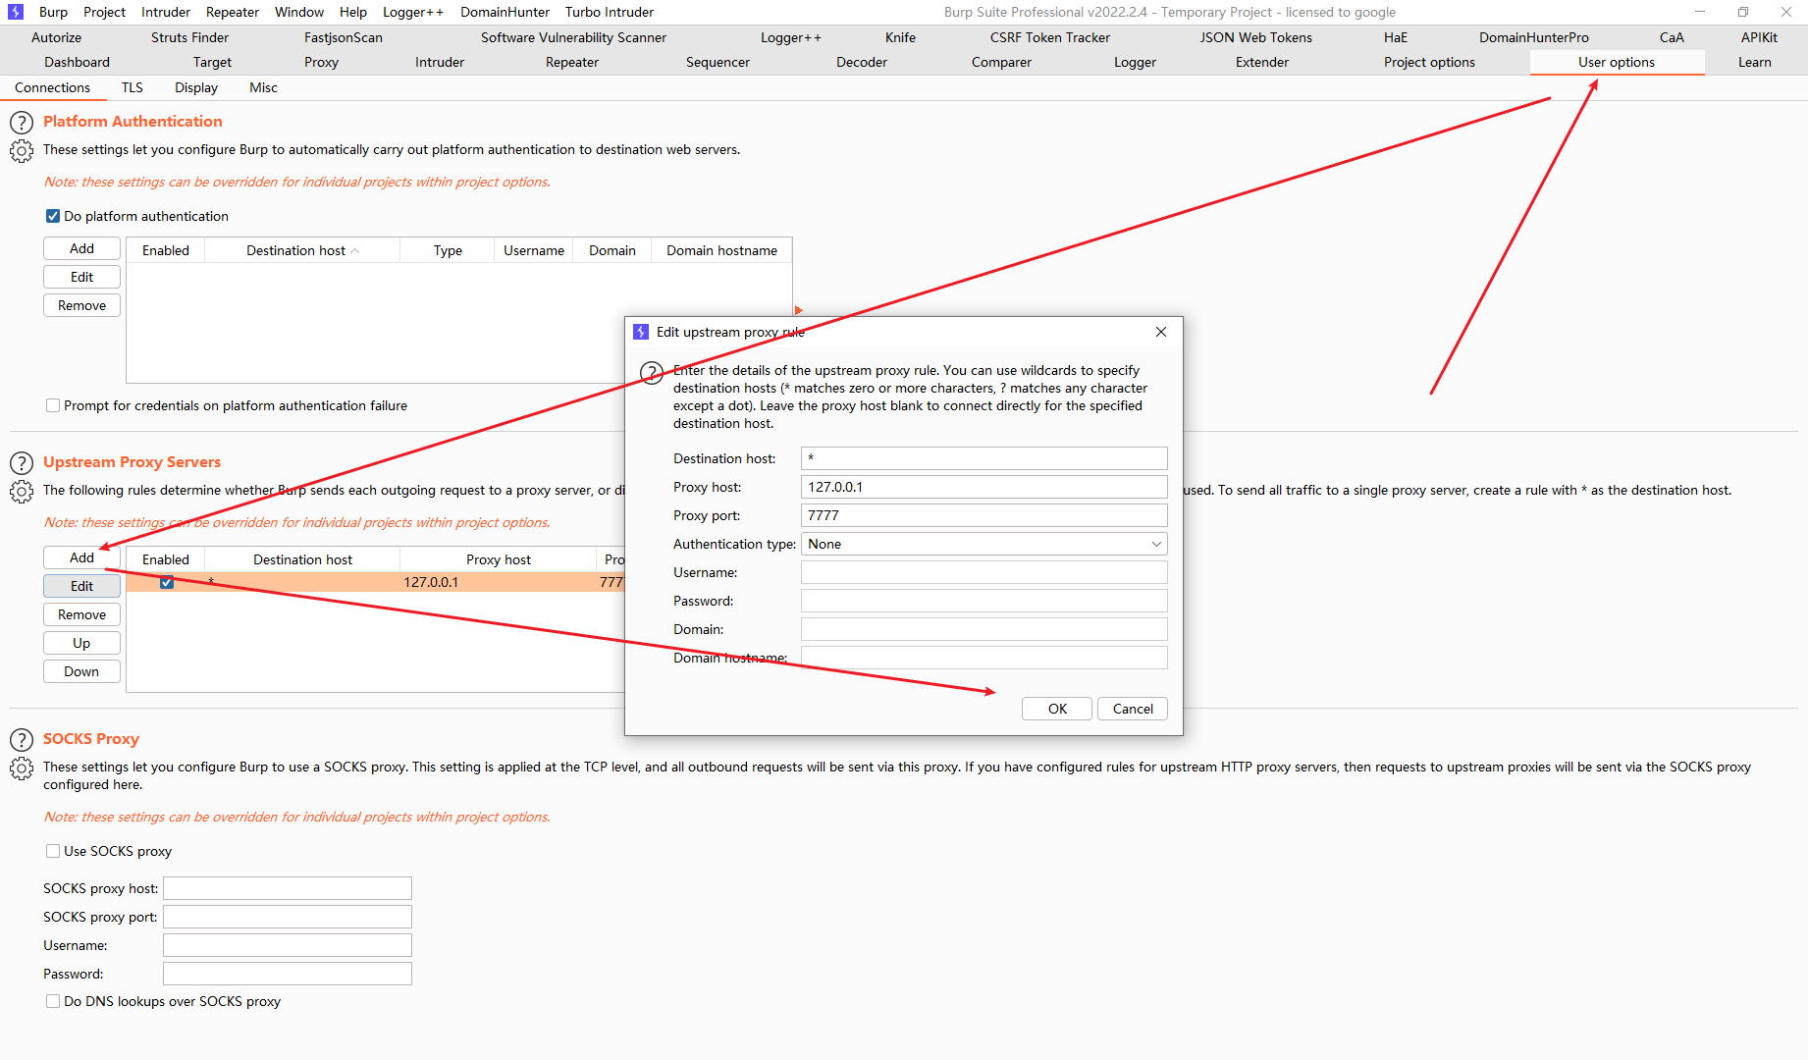Screen dimensions: 1808x1060
Task: Switch to CSRF Token Tracker tab
Action: point(1050,37)
